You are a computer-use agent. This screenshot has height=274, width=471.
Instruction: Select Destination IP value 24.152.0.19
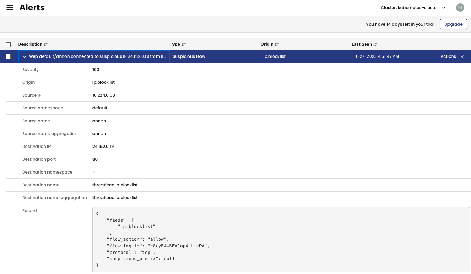[103, 147]
